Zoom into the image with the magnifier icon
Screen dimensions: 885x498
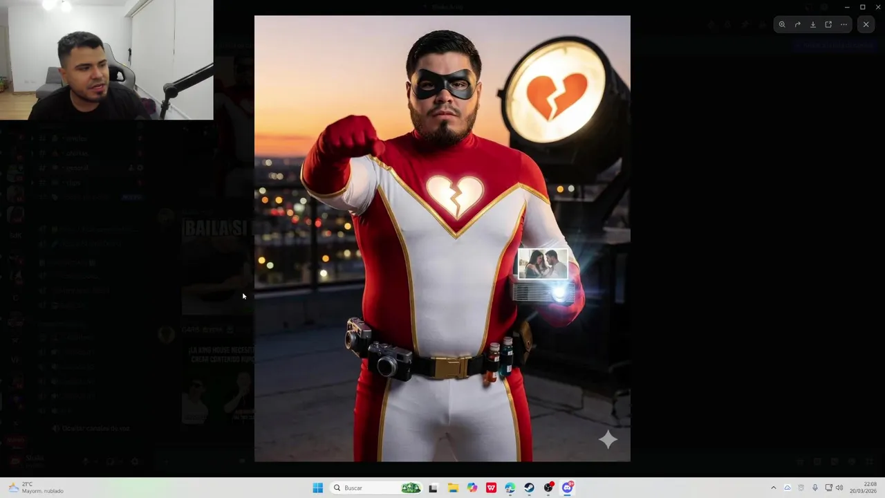pos(782,24)
